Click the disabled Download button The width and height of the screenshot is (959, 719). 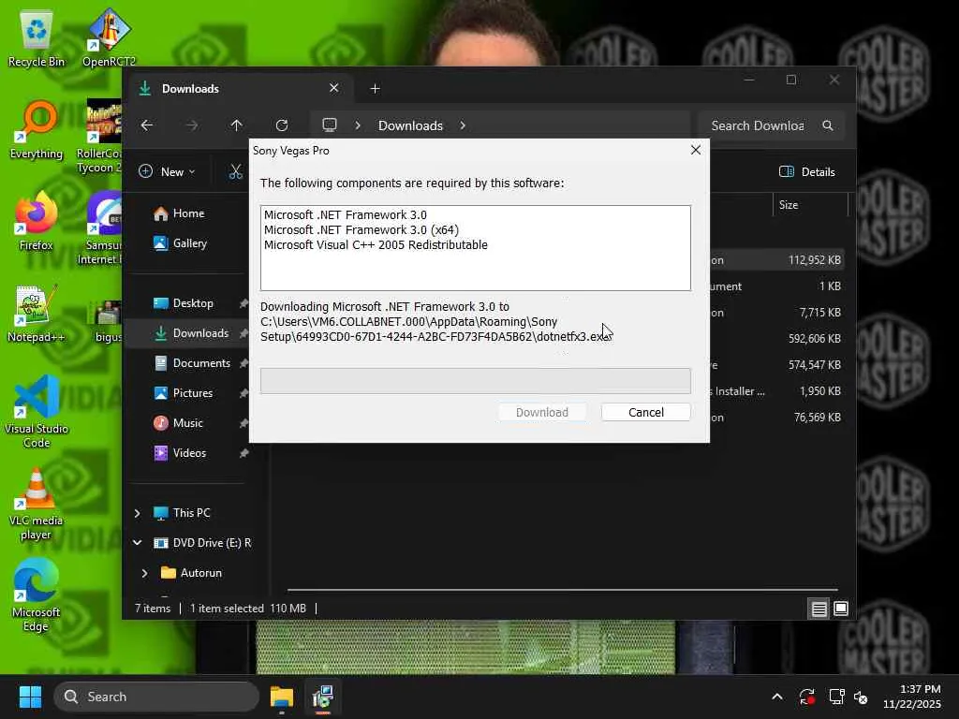tap(542, 412)
